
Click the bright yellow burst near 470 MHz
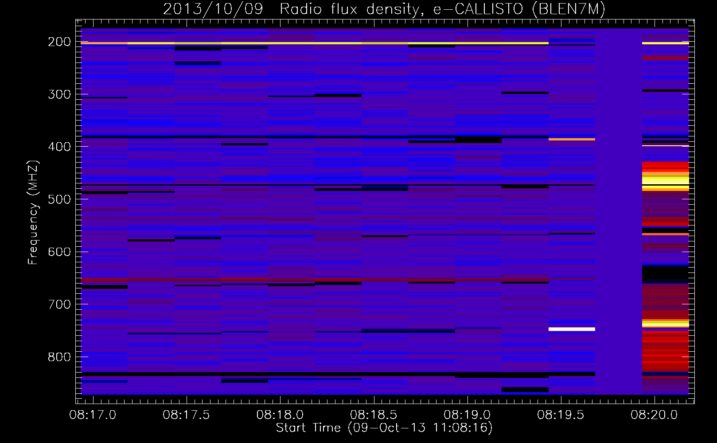(666, 181)
